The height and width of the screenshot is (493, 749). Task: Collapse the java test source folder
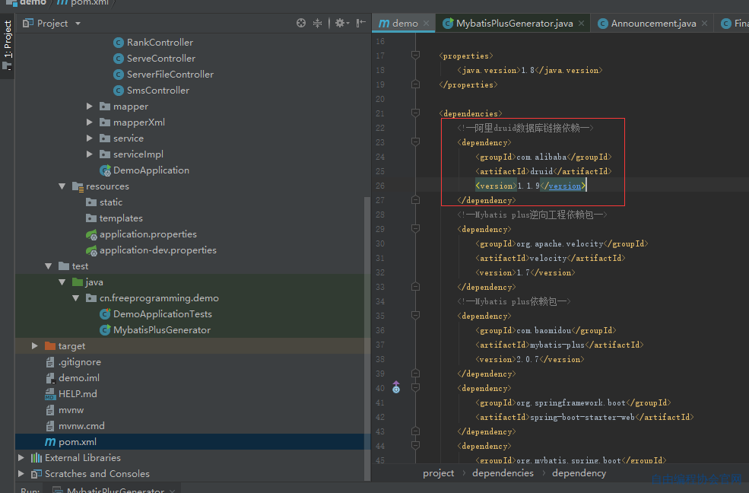62,282
